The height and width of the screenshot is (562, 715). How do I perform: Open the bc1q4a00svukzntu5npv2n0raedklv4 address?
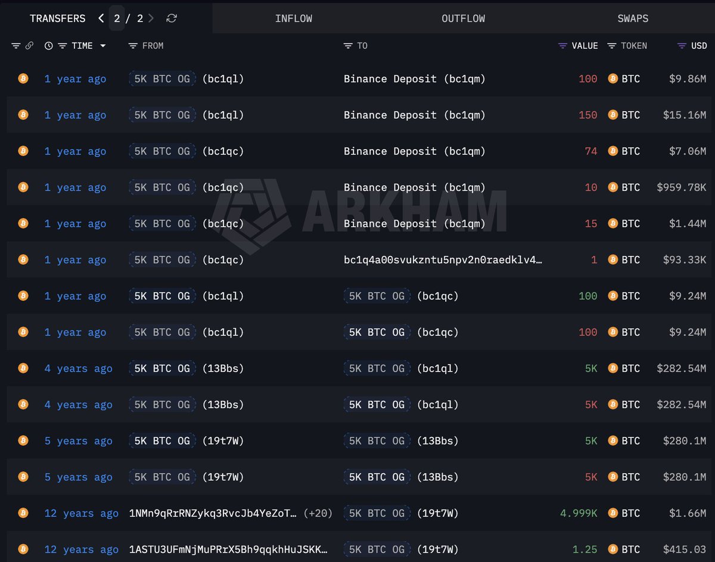(x=443, y=260)
